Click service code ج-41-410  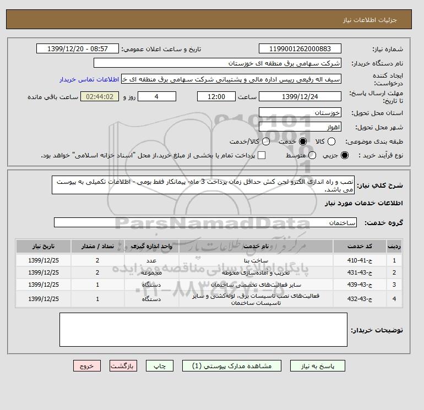click(x=360, y=260)
